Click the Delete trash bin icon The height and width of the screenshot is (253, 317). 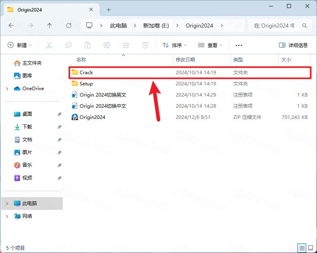click(x=145, y=45)
